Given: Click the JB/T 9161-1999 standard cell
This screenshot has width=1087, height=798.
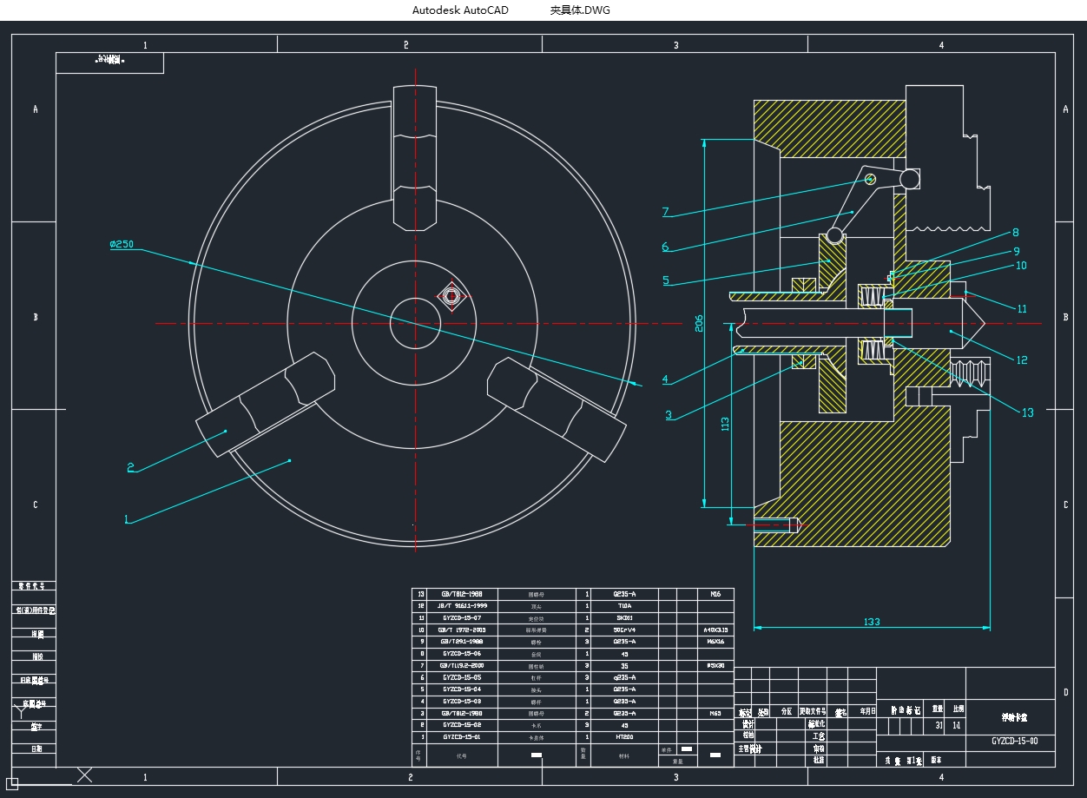Looking at the screenshot, I should coord(462,606).
